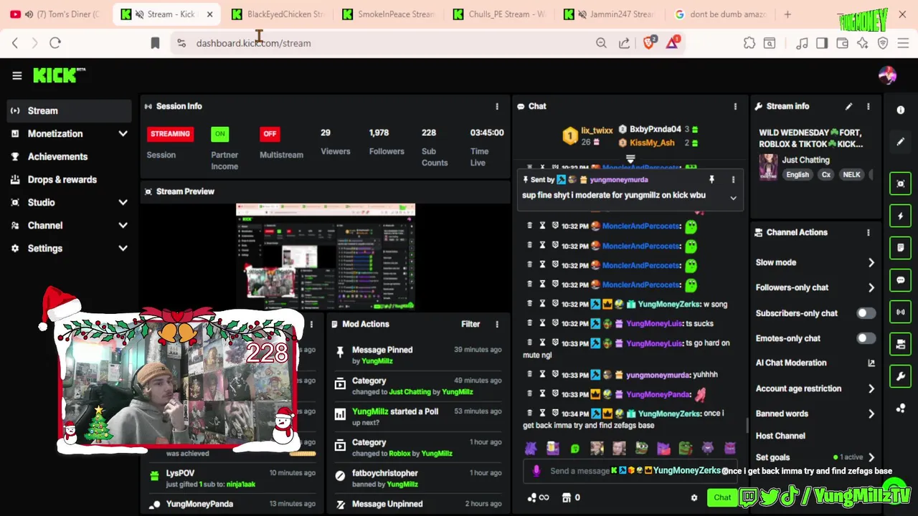Switch to the BlackEyedChicken Stream tab

click(x=278, y=14)
